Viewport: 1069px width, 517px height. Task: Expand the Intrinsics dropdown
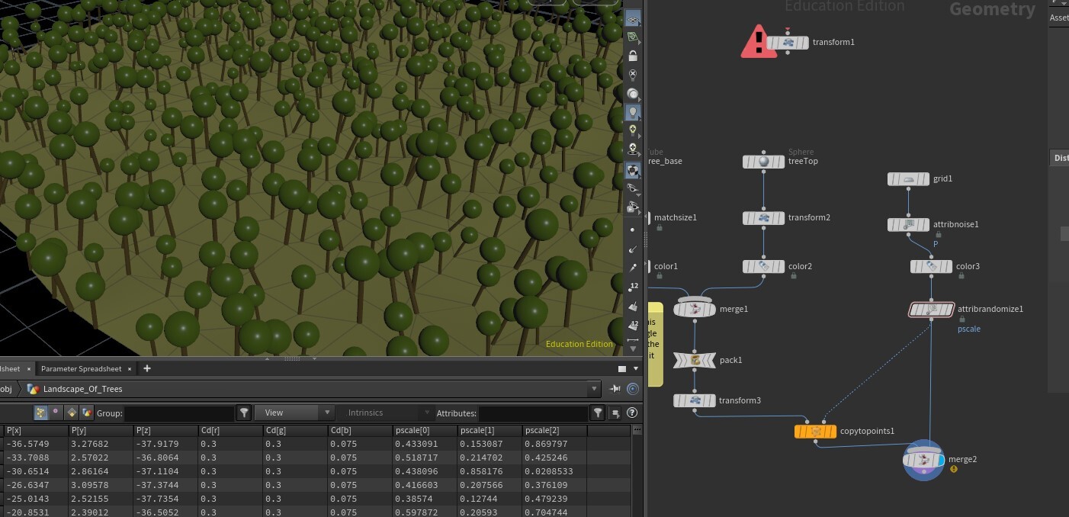coord(385,412)
